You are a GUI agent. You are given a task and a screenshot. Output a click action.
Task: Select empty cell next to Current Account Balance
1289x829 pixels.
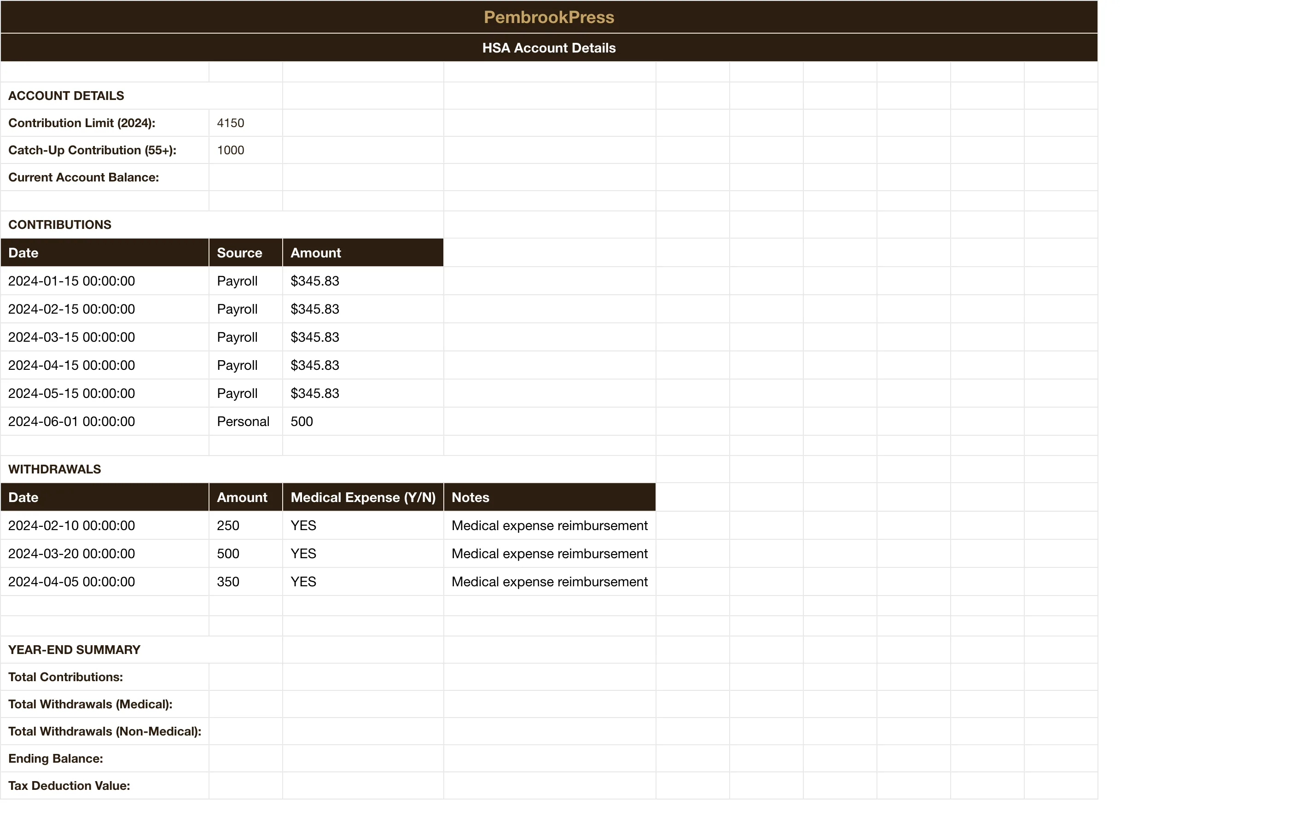(246, 177)
